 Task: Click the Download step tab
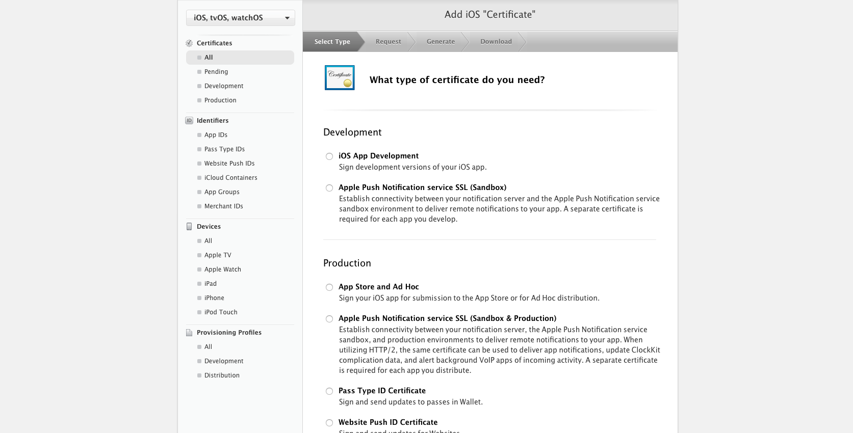pyautogui.click(x=496, y=42)
